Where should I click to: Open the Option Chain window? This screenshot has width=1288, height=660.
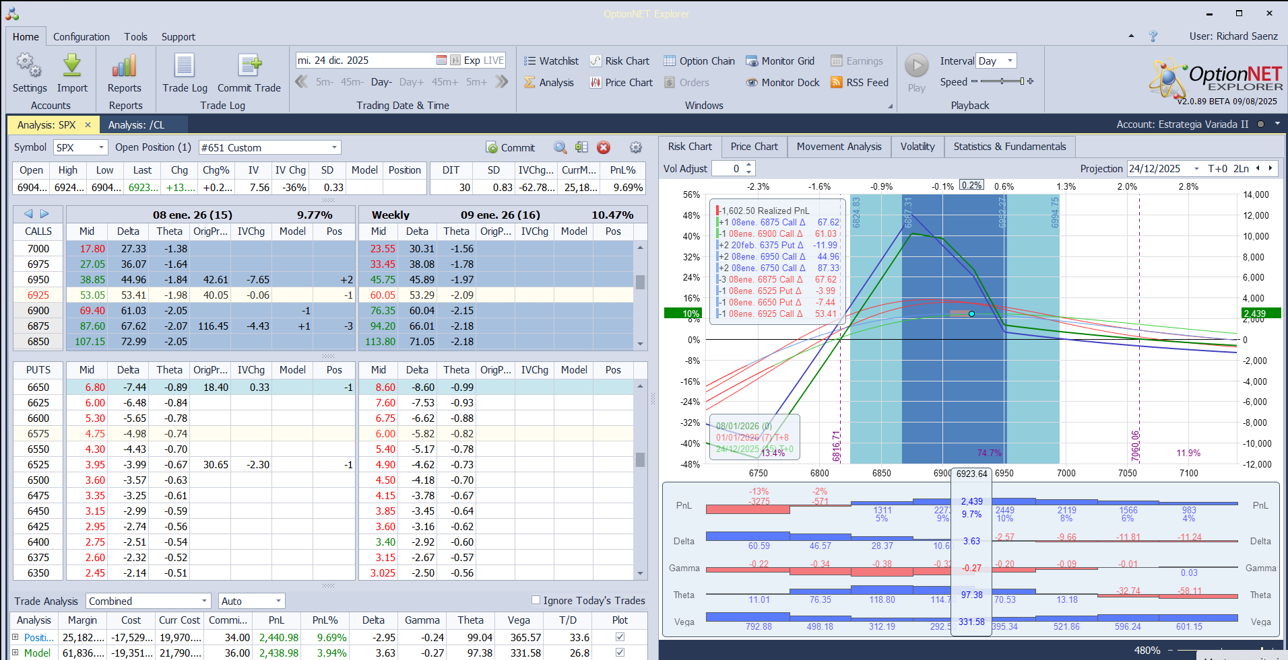click(x=699, y=61)
